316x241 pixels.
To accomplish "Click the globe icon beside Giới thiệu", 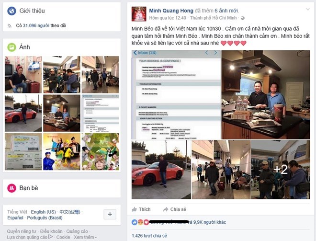I will click(11, 11).
